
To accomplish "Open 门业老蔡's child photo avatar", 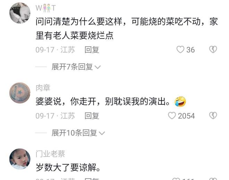I will click(x=20, y=159).
